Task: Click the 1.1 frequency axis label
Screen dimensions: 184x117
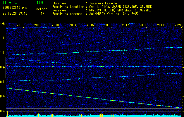Action: pos(3,38)
